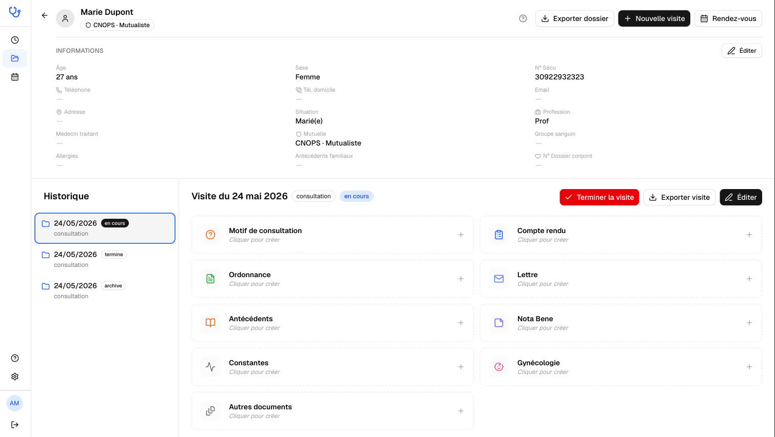Select the termine visit in Historique
This screenshot has width=775, height=437.
(105, 259)
